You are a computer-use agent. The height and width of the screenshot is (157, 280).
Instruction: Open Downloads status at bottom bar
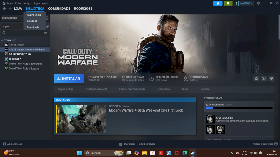[x=138, y=144]
